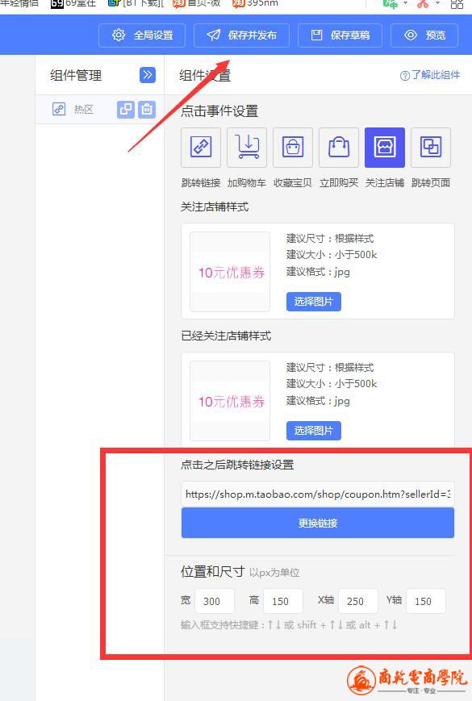Click 选择图片 under 关注店铺样式
This screenshot has width=472, height=701.
coord(314,302)
